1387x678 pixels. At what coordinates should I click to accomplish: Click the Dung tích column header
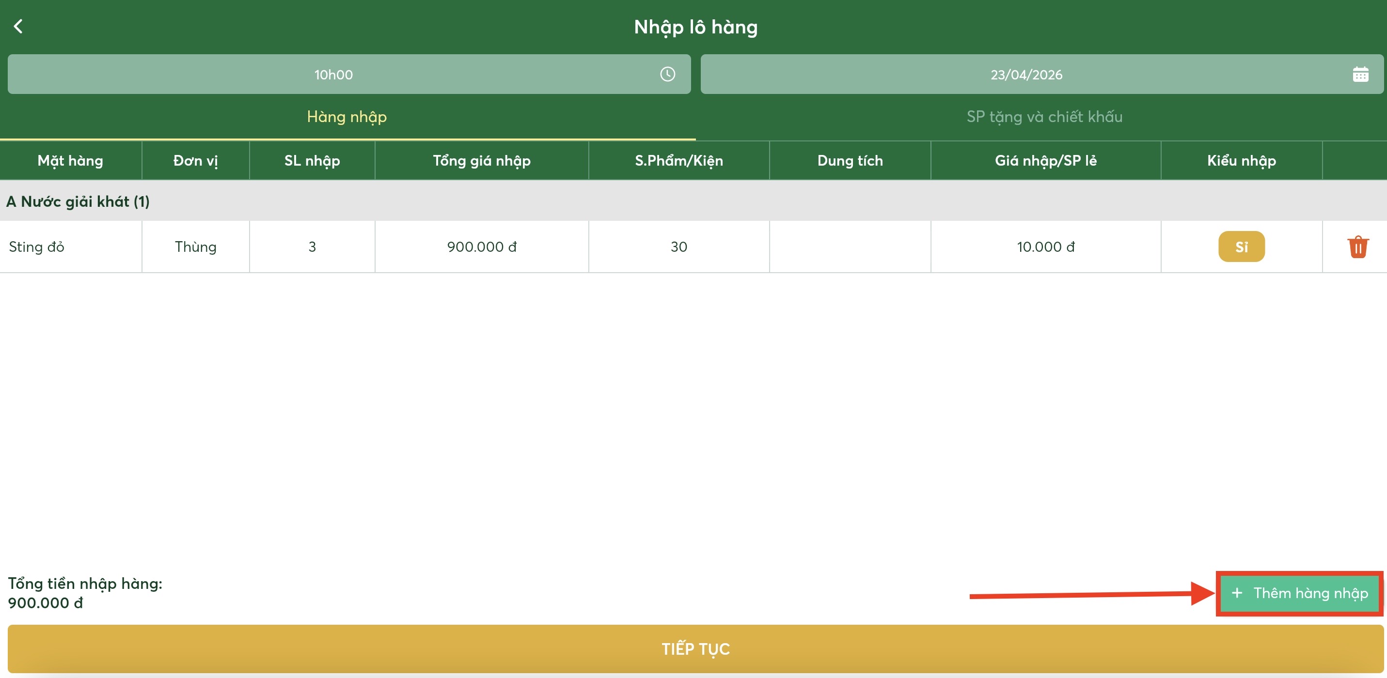coord(850,160)
